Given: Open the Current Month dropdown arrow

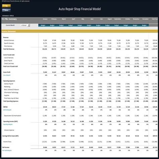Looking at the screenshot, I should (x=29, y=25).
